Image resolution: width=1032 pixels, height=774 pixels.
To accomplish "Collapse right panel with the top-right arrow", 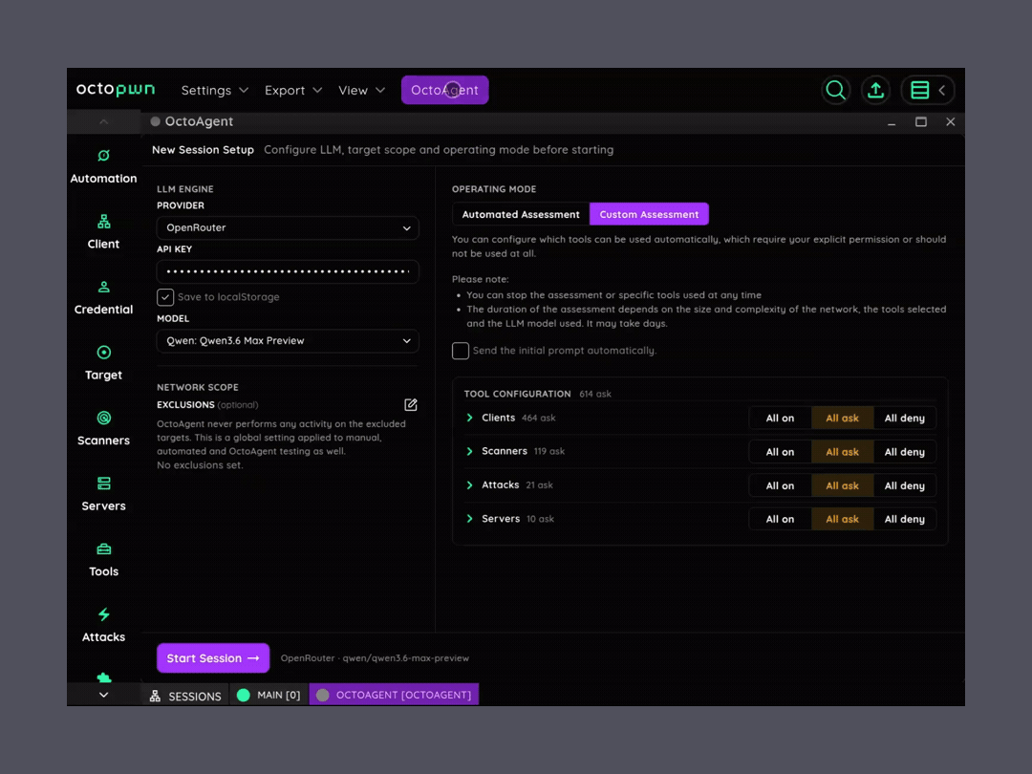I will pos(942,90).
